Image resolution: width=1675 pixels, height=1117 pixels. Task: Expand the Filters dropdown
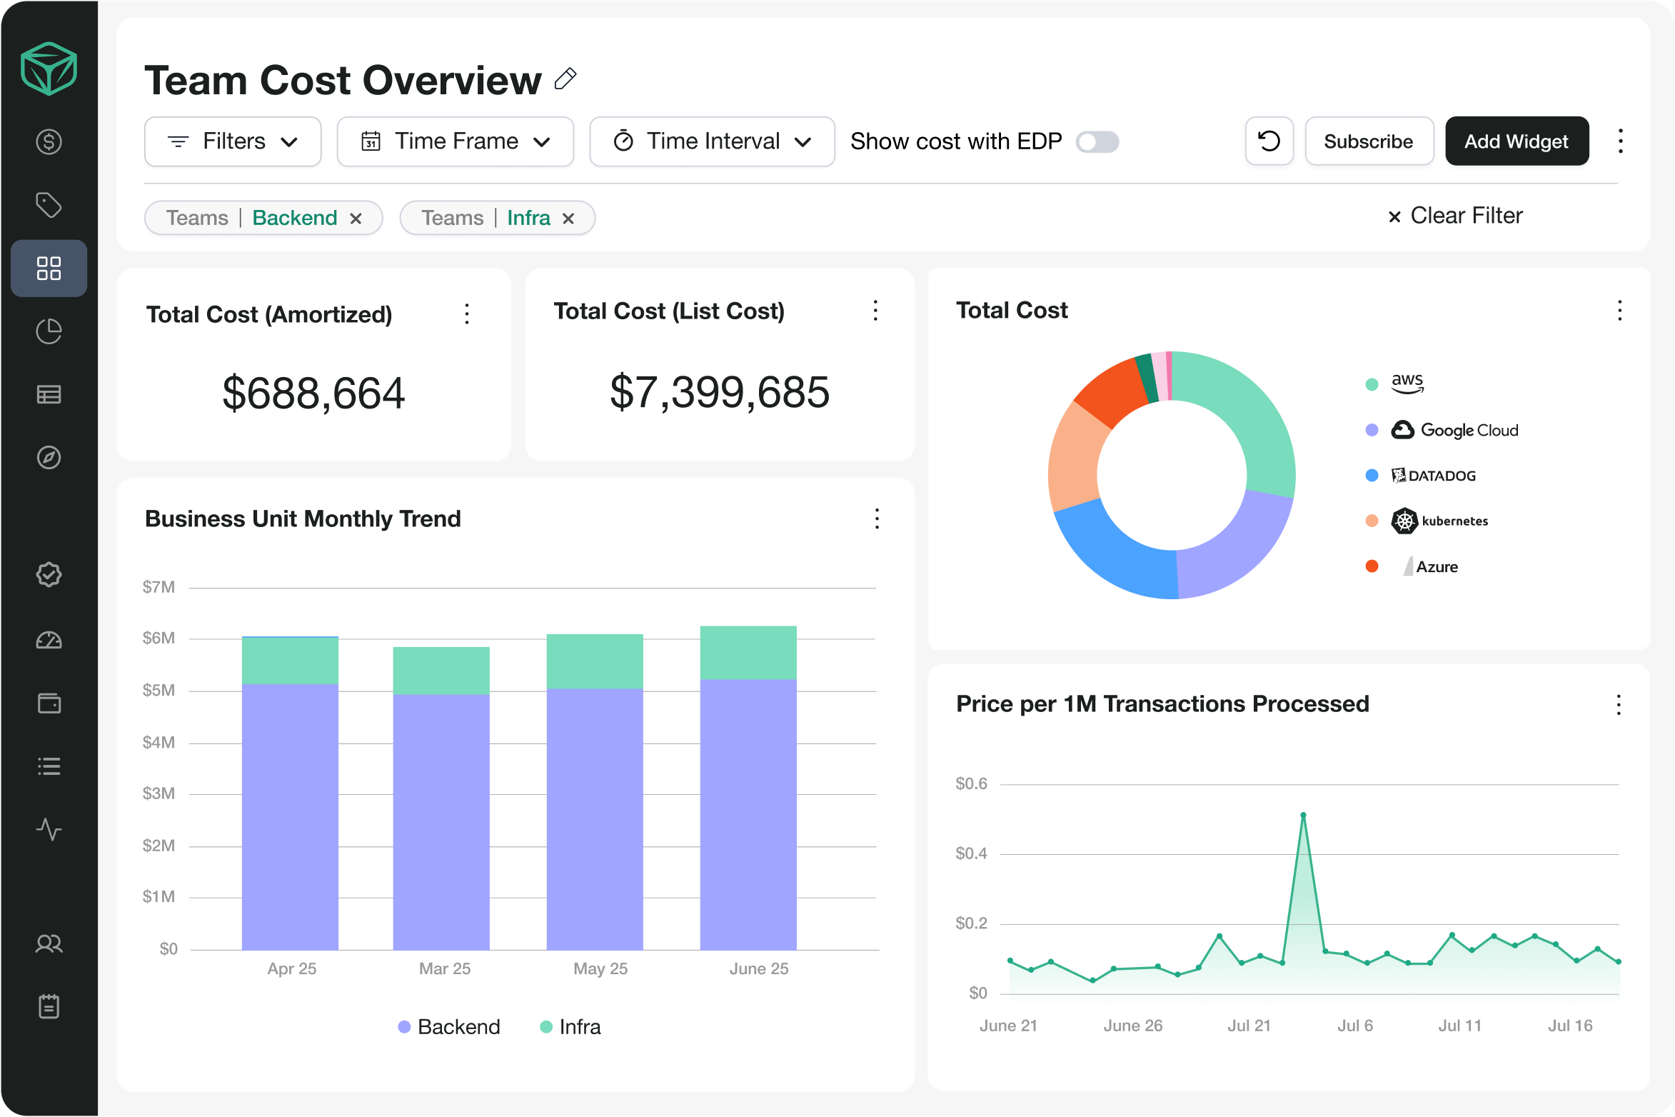point(232,141)
